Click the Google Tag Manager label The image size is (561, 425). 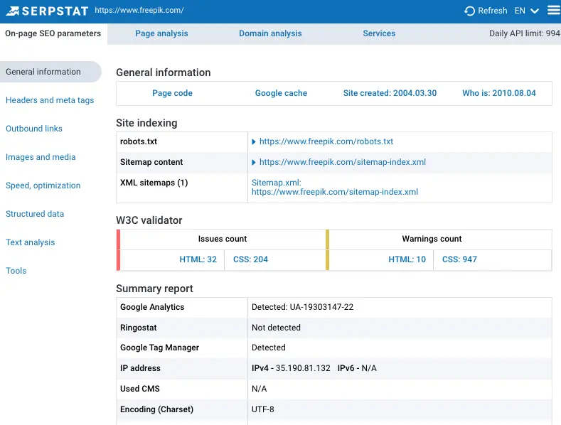(159, 348)
